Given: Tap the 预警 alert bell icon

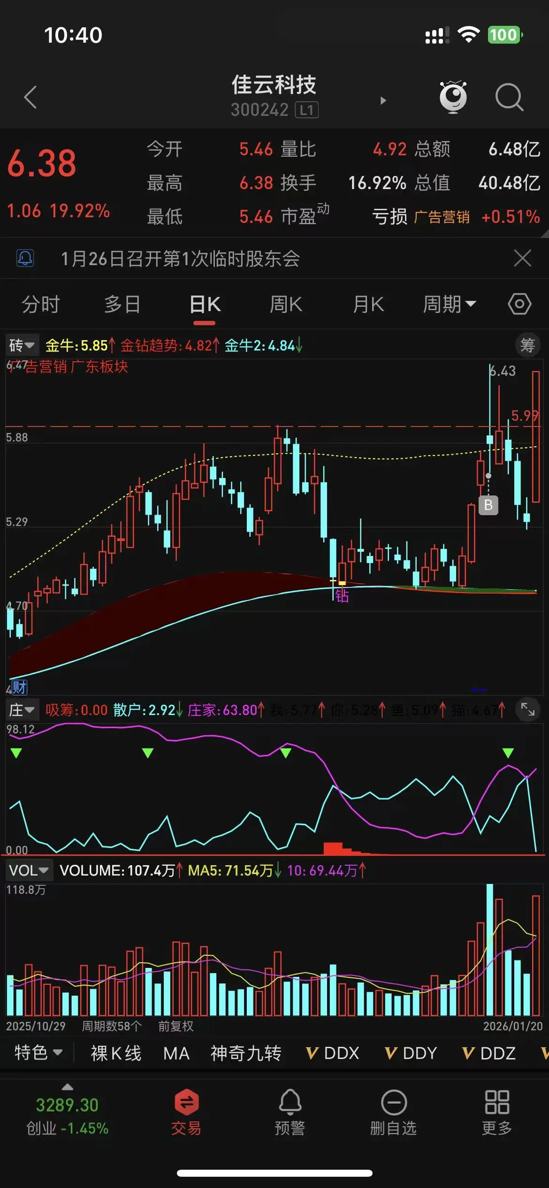Looking at the screenshot, I should tap(290, 1112).
